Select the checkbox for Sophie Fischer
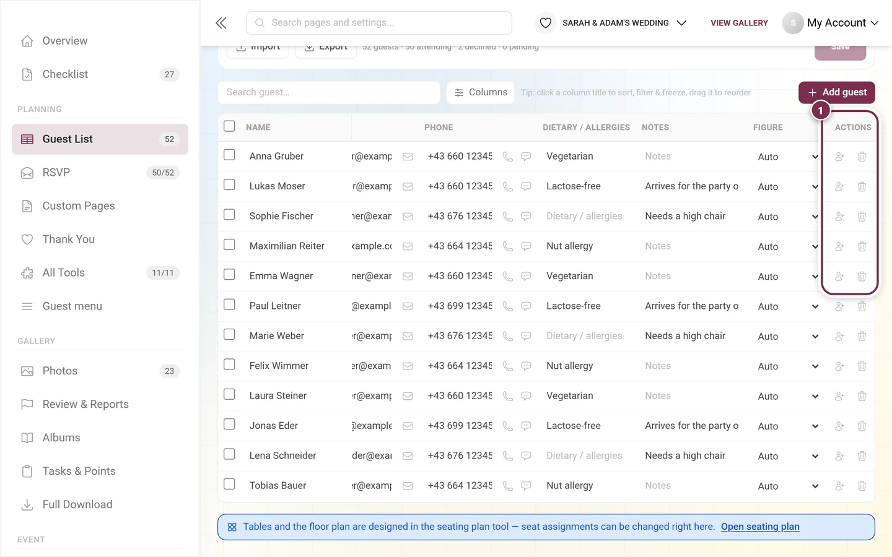Screen dimensions: 892x557 [229, 215]
